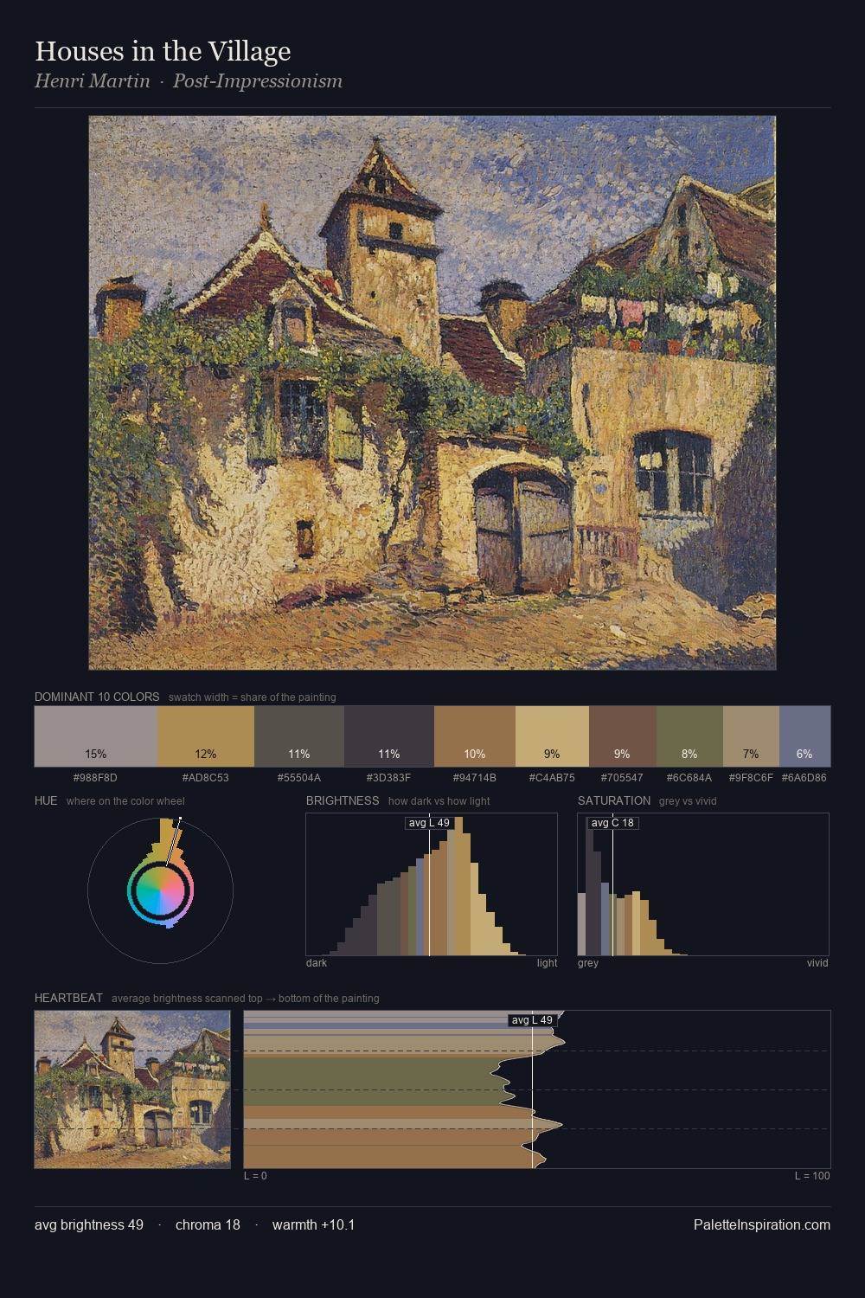
Task: Click the main painting image
Action: coord(432,393)
